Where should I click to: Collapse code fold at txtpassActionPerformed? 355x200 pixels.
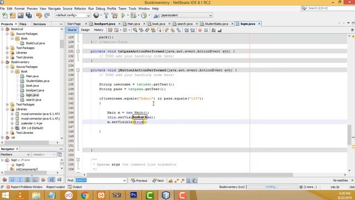tap(78, 51)
